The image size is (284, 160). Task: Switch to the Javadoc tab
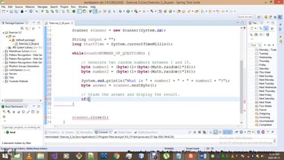(68, 132)
